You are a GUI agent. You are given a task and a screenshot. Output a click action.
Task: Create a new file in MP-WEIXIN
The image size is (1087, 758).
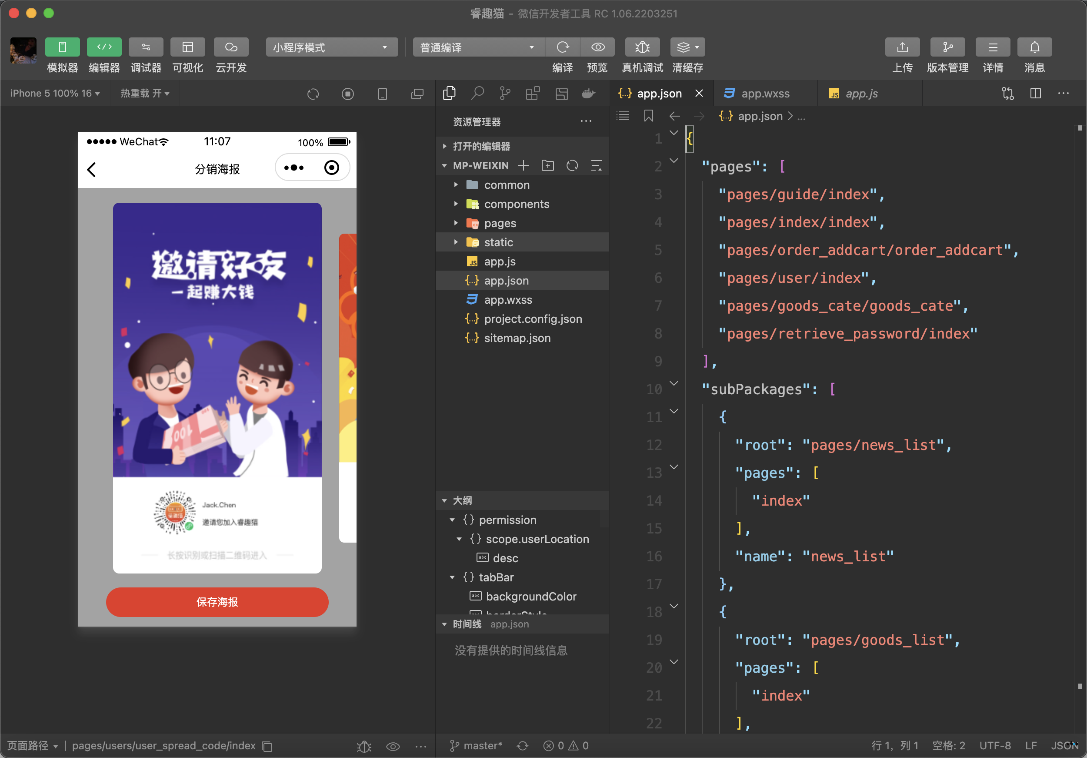523,165
